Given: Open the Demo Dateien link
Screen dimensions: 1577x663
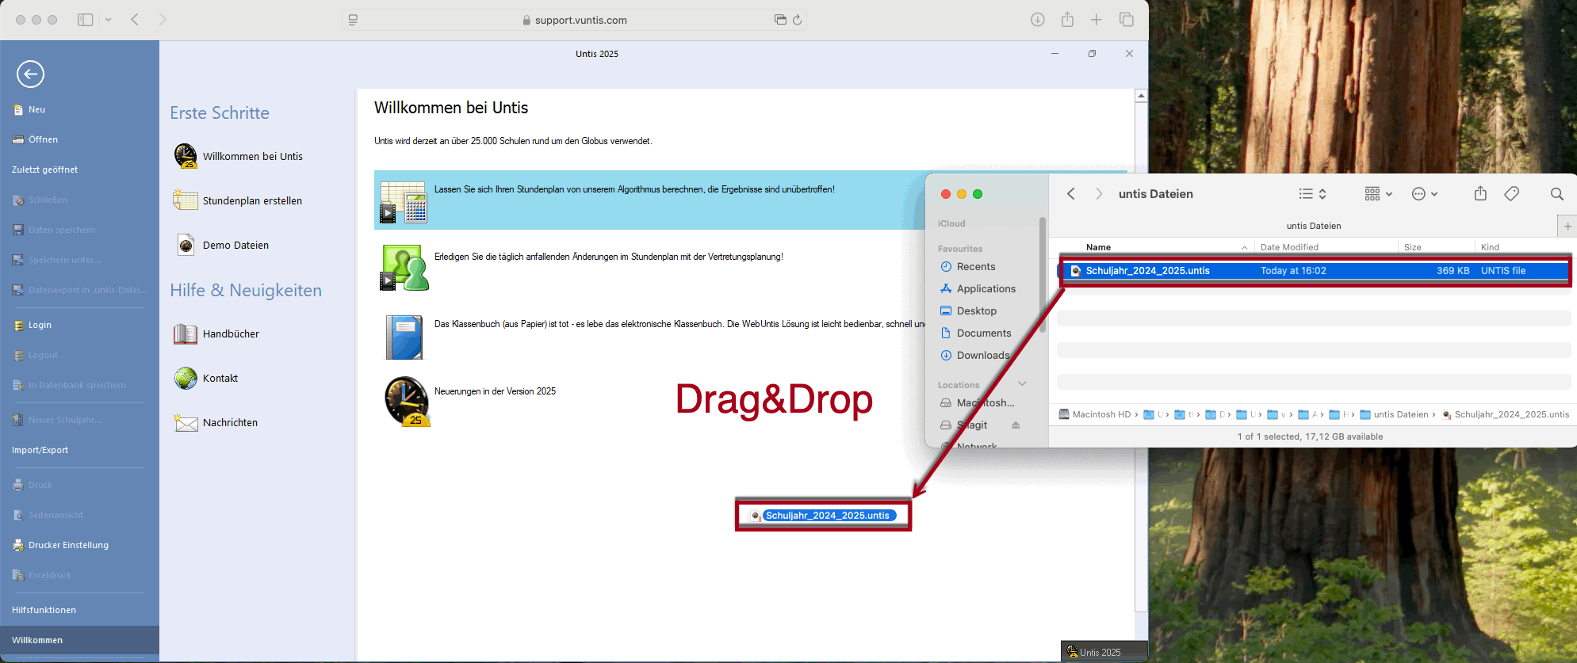Looking at the screenshot, I should coord(235,245).
